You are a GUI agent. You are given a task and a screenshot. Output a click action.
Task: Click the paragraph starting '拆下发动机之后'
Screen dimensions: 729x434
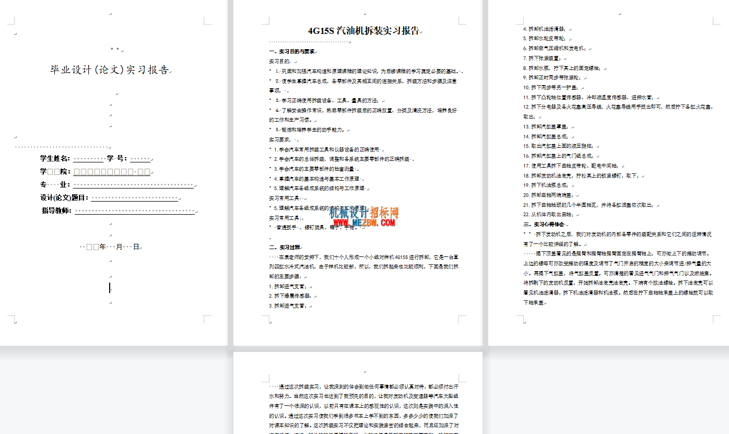(618, 239)
